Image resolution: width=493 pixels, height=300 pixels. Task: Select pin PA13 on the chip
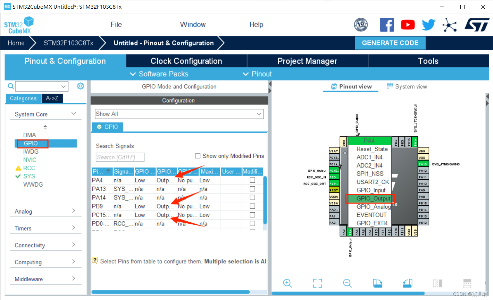click(423, 164)
